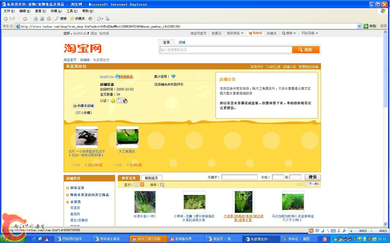Toggle the 排序 sort order icon

[x=162, y=185]
